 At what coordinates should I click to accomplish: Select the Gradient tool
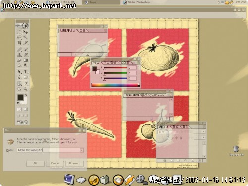[x=25, y=60]
